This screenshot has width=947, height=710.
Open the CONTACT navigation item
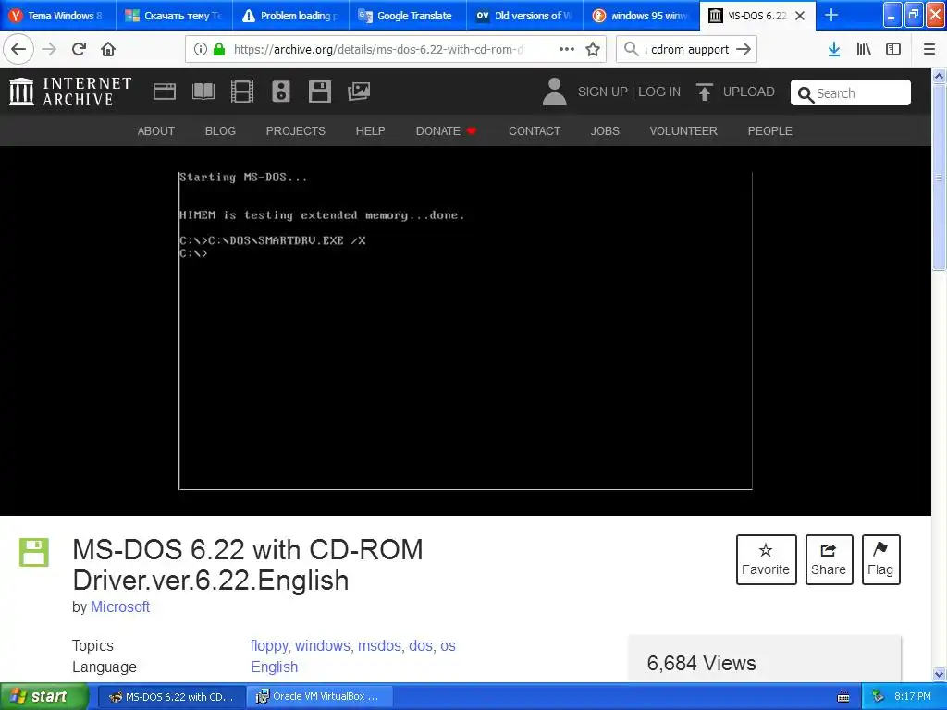pyautogui.click(x=535, y=131)
